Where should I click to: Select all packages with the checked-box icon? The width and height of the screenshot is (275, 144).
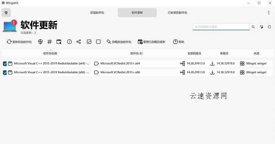[x=89, y=42]
